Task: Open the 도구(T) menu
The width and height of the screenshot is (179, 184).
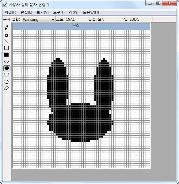Action: [59, 12]
